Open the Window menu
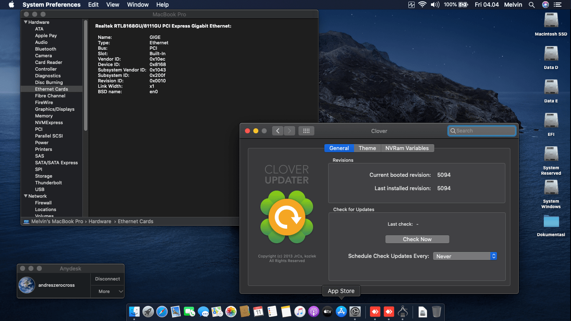Viewport: 571px width, 321px height. coord(138,5)
